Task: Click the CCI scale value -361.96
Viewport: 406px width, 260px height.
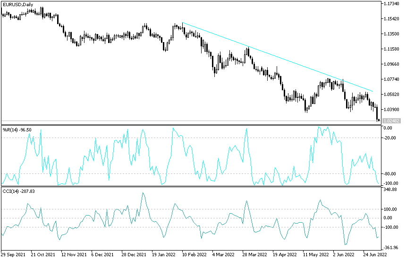Action: [391, 248]
